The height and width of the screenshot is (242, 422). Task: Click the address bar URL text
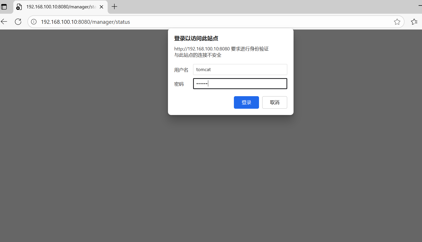click(85, 22)
